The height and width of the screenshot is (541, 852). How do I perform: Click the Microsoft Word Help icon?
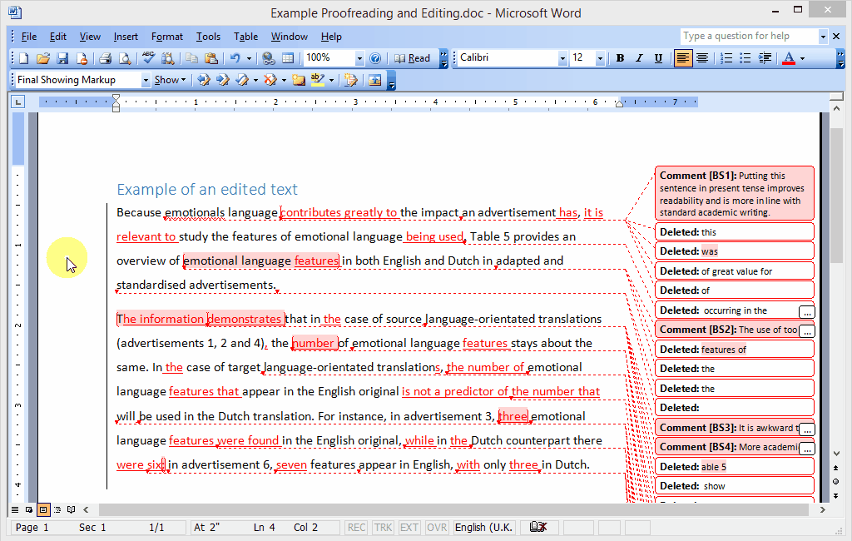point(375,58)
